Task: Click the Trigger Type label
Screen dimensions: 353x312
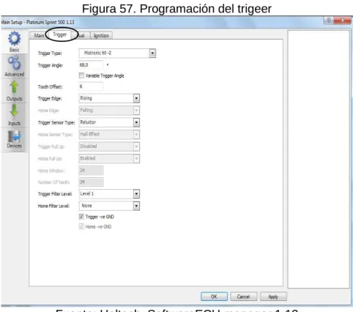Action: click(50, 53)
